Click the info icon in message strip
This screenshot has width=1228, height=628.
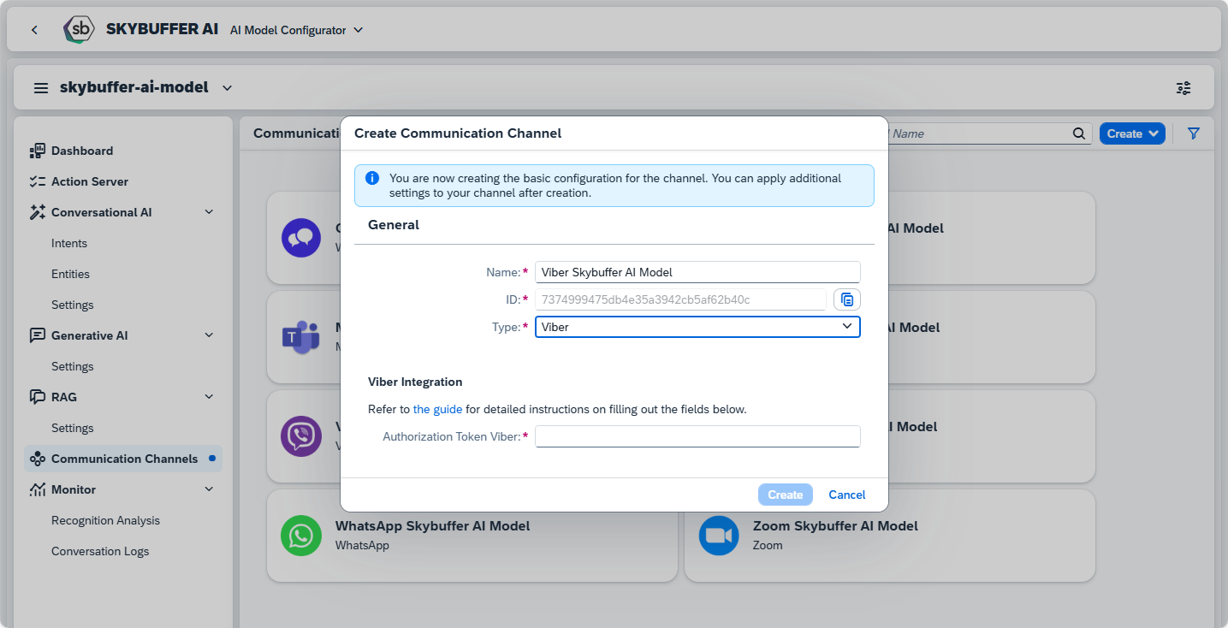click(x=372, y=178)
